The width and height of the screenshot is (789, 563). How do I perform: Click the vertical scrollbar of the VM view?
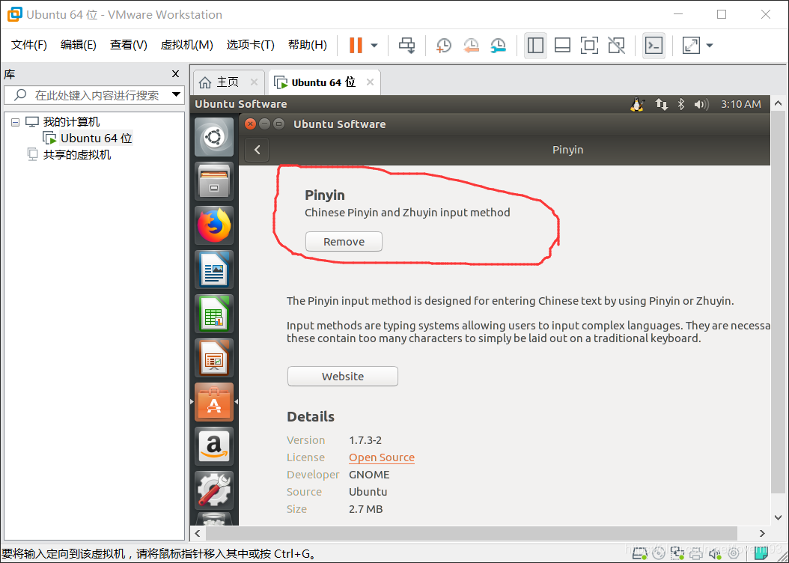(x=778, y=302)
